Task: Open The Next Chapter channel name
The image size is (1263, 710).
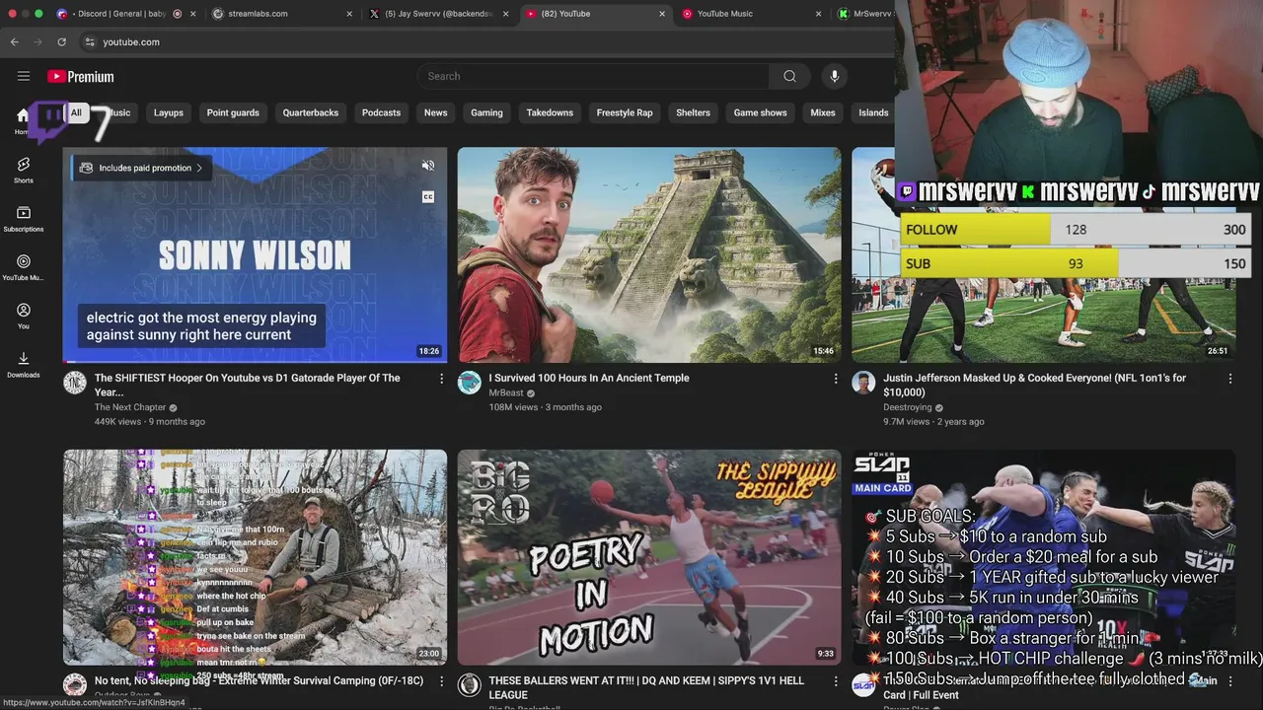Action: tap(130, 407)
